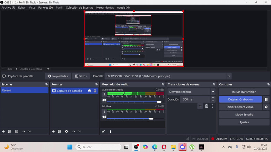Open advanced audio properties gears icon

pos(103,131)
